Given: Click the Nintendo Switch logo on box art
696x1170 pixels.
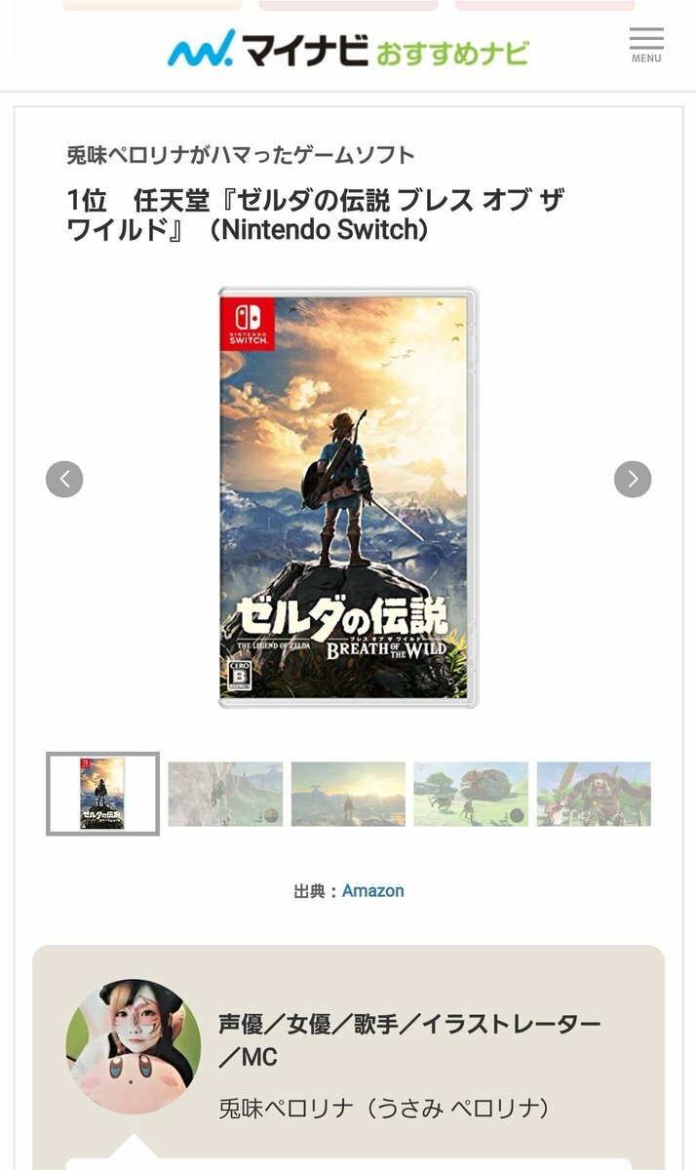Looking at the screenshot, I should 248,322.
